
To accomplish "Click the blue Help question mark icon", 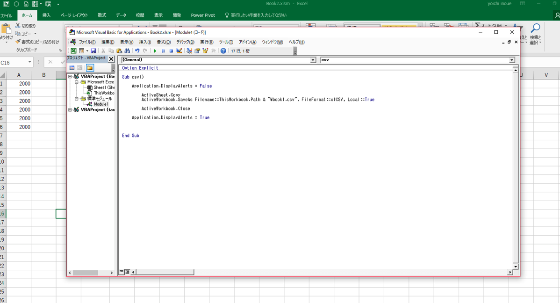I will point(223,51).
